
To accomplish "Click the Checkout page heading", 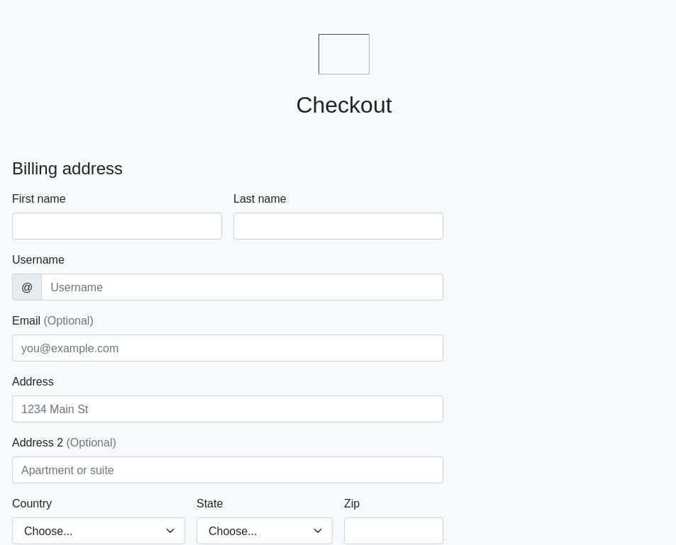I will click(343, 105).
